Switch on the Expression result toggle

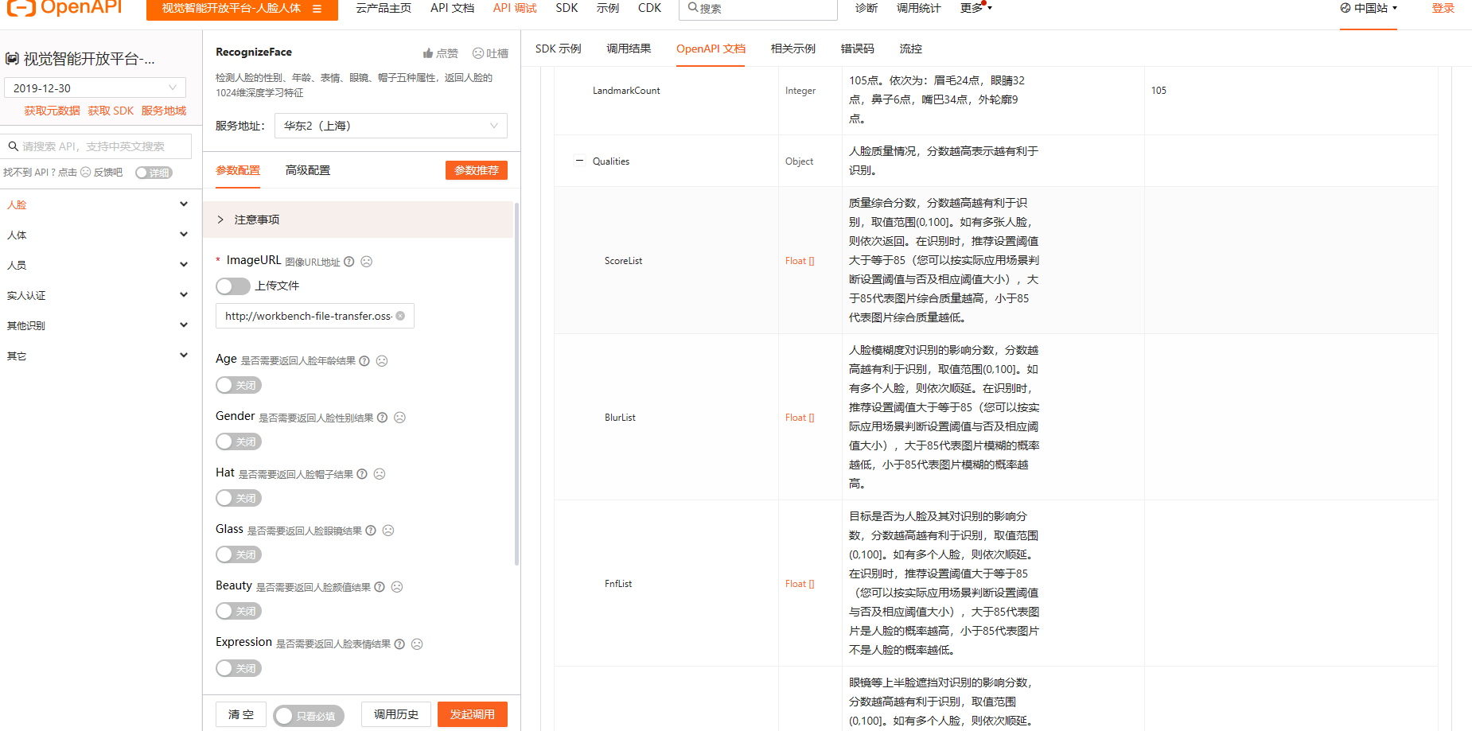tap(239, 668)
